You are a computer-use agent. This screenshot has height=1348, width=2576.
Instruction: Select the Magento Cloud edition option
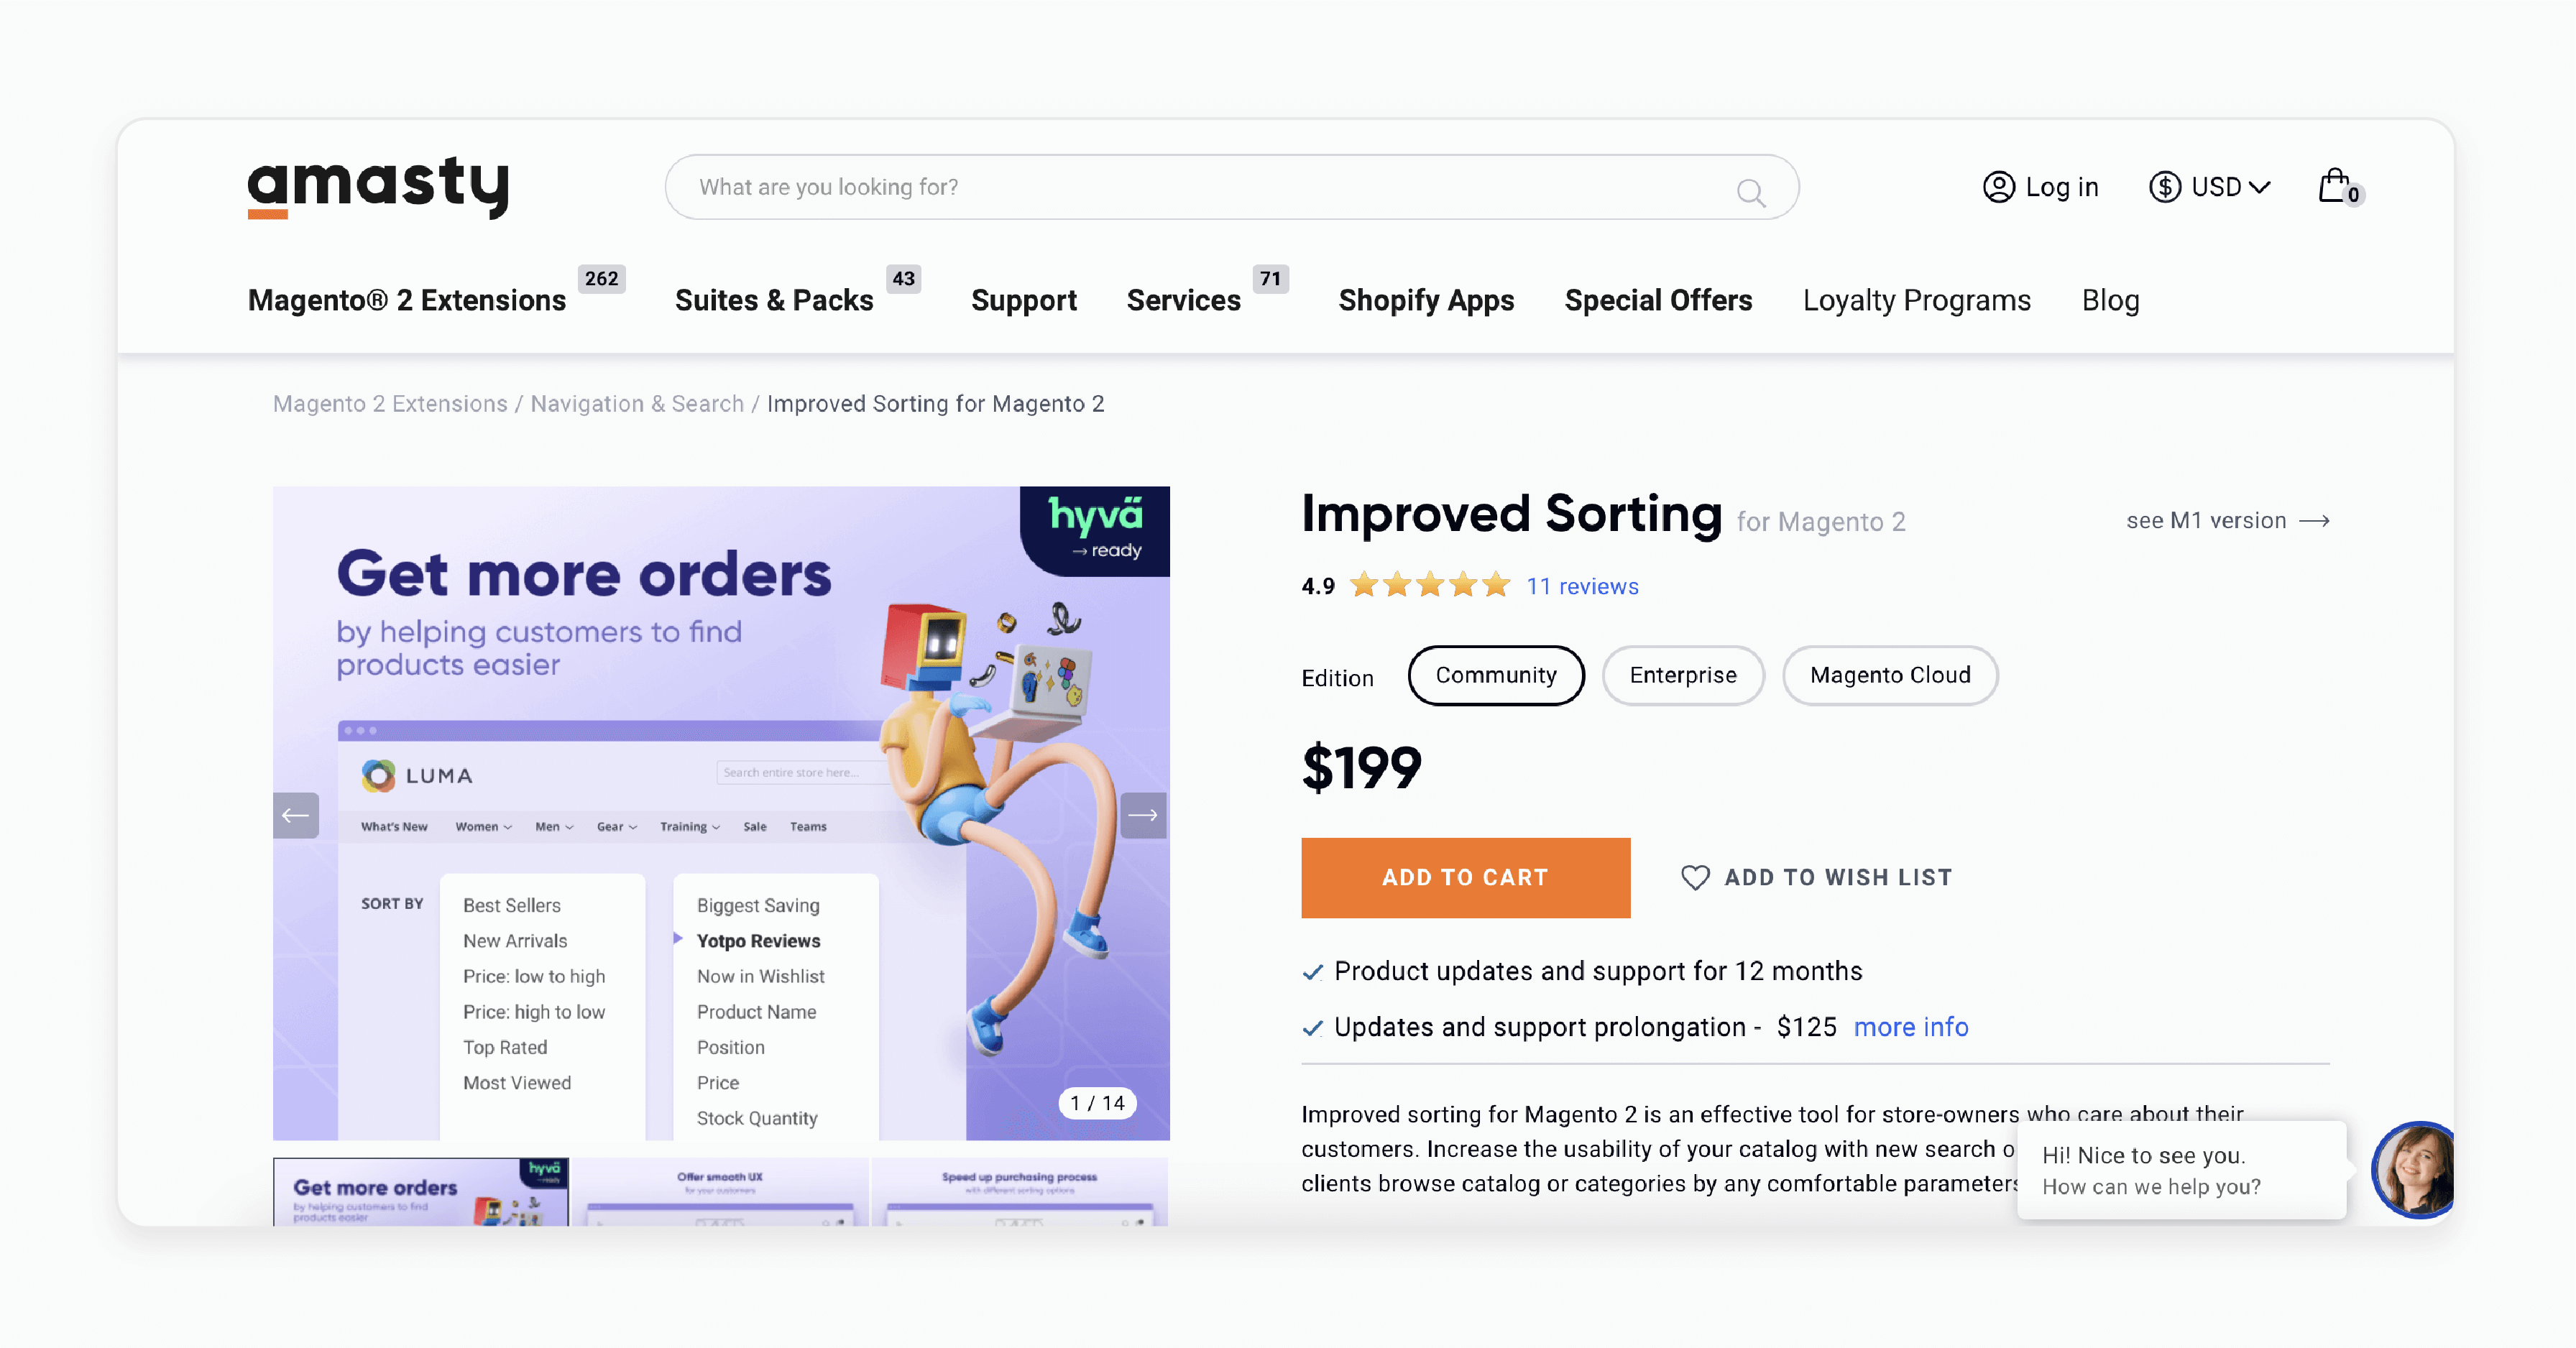coord(1890,673)
